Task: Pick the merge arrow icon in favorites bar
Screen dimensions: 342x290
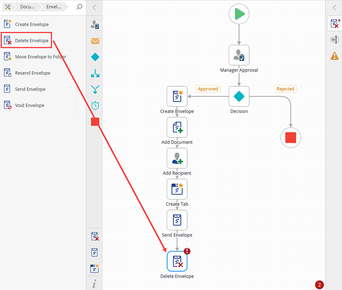Action: (x=95, y=90)
